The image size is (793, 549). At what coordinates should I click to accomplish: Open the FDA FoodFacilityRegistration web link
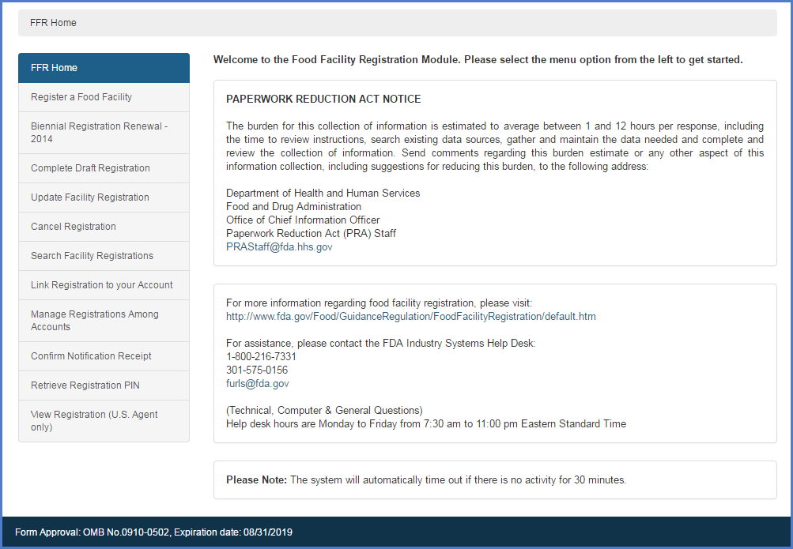(x=410, y=316)
